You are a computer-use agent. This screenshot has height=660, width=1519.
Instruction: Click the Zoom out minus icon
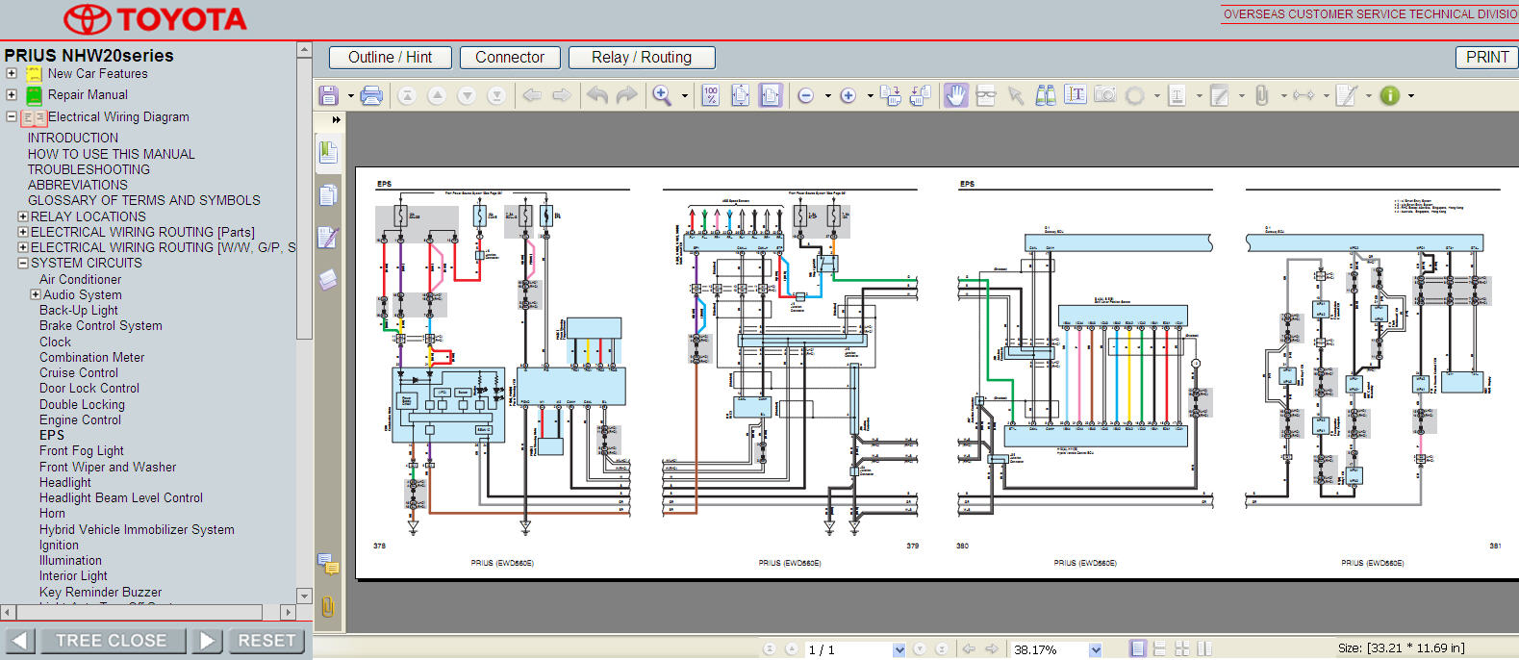click(806, 95)
